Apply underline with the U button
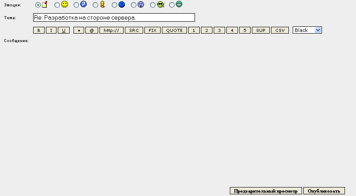The width and height of the screenshot is (356, 196). pos(64,31)
